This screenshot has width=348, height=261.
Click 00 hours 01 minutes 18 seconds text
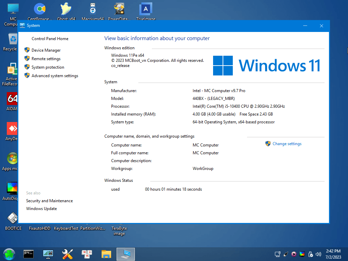click(x=173, y=189)
